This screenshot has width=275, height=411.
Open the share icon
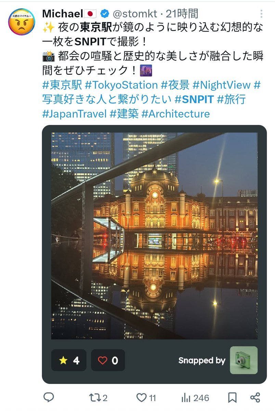(255, 397)
